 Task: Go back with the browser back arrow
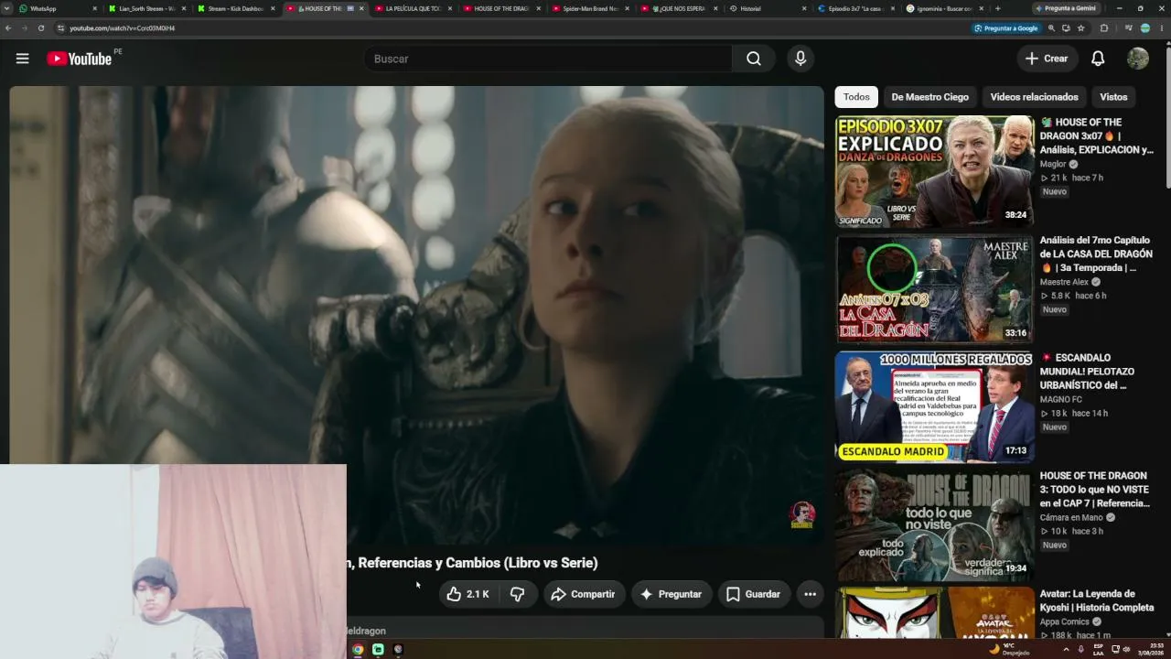tap(8, 28)
